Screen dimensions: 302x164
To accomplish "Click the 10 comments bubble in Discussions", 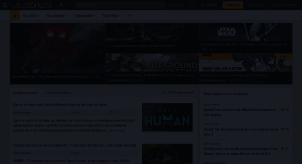I will tap(285, 110).
